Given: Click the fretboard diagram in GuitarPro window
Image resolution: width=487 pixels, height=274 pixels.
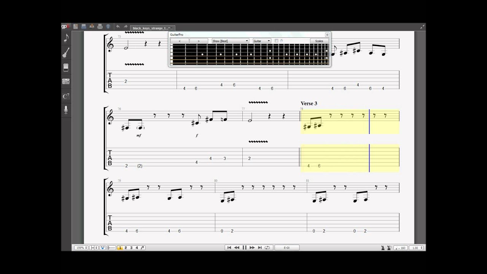Looking at the screenshot, I should pos(249,54).
